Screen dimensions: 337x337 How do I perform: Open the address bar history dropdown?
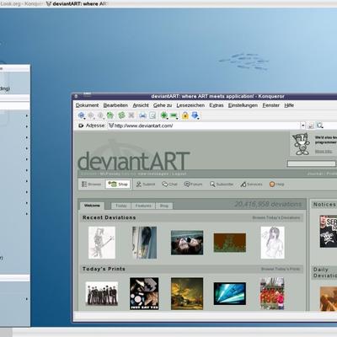302,126
